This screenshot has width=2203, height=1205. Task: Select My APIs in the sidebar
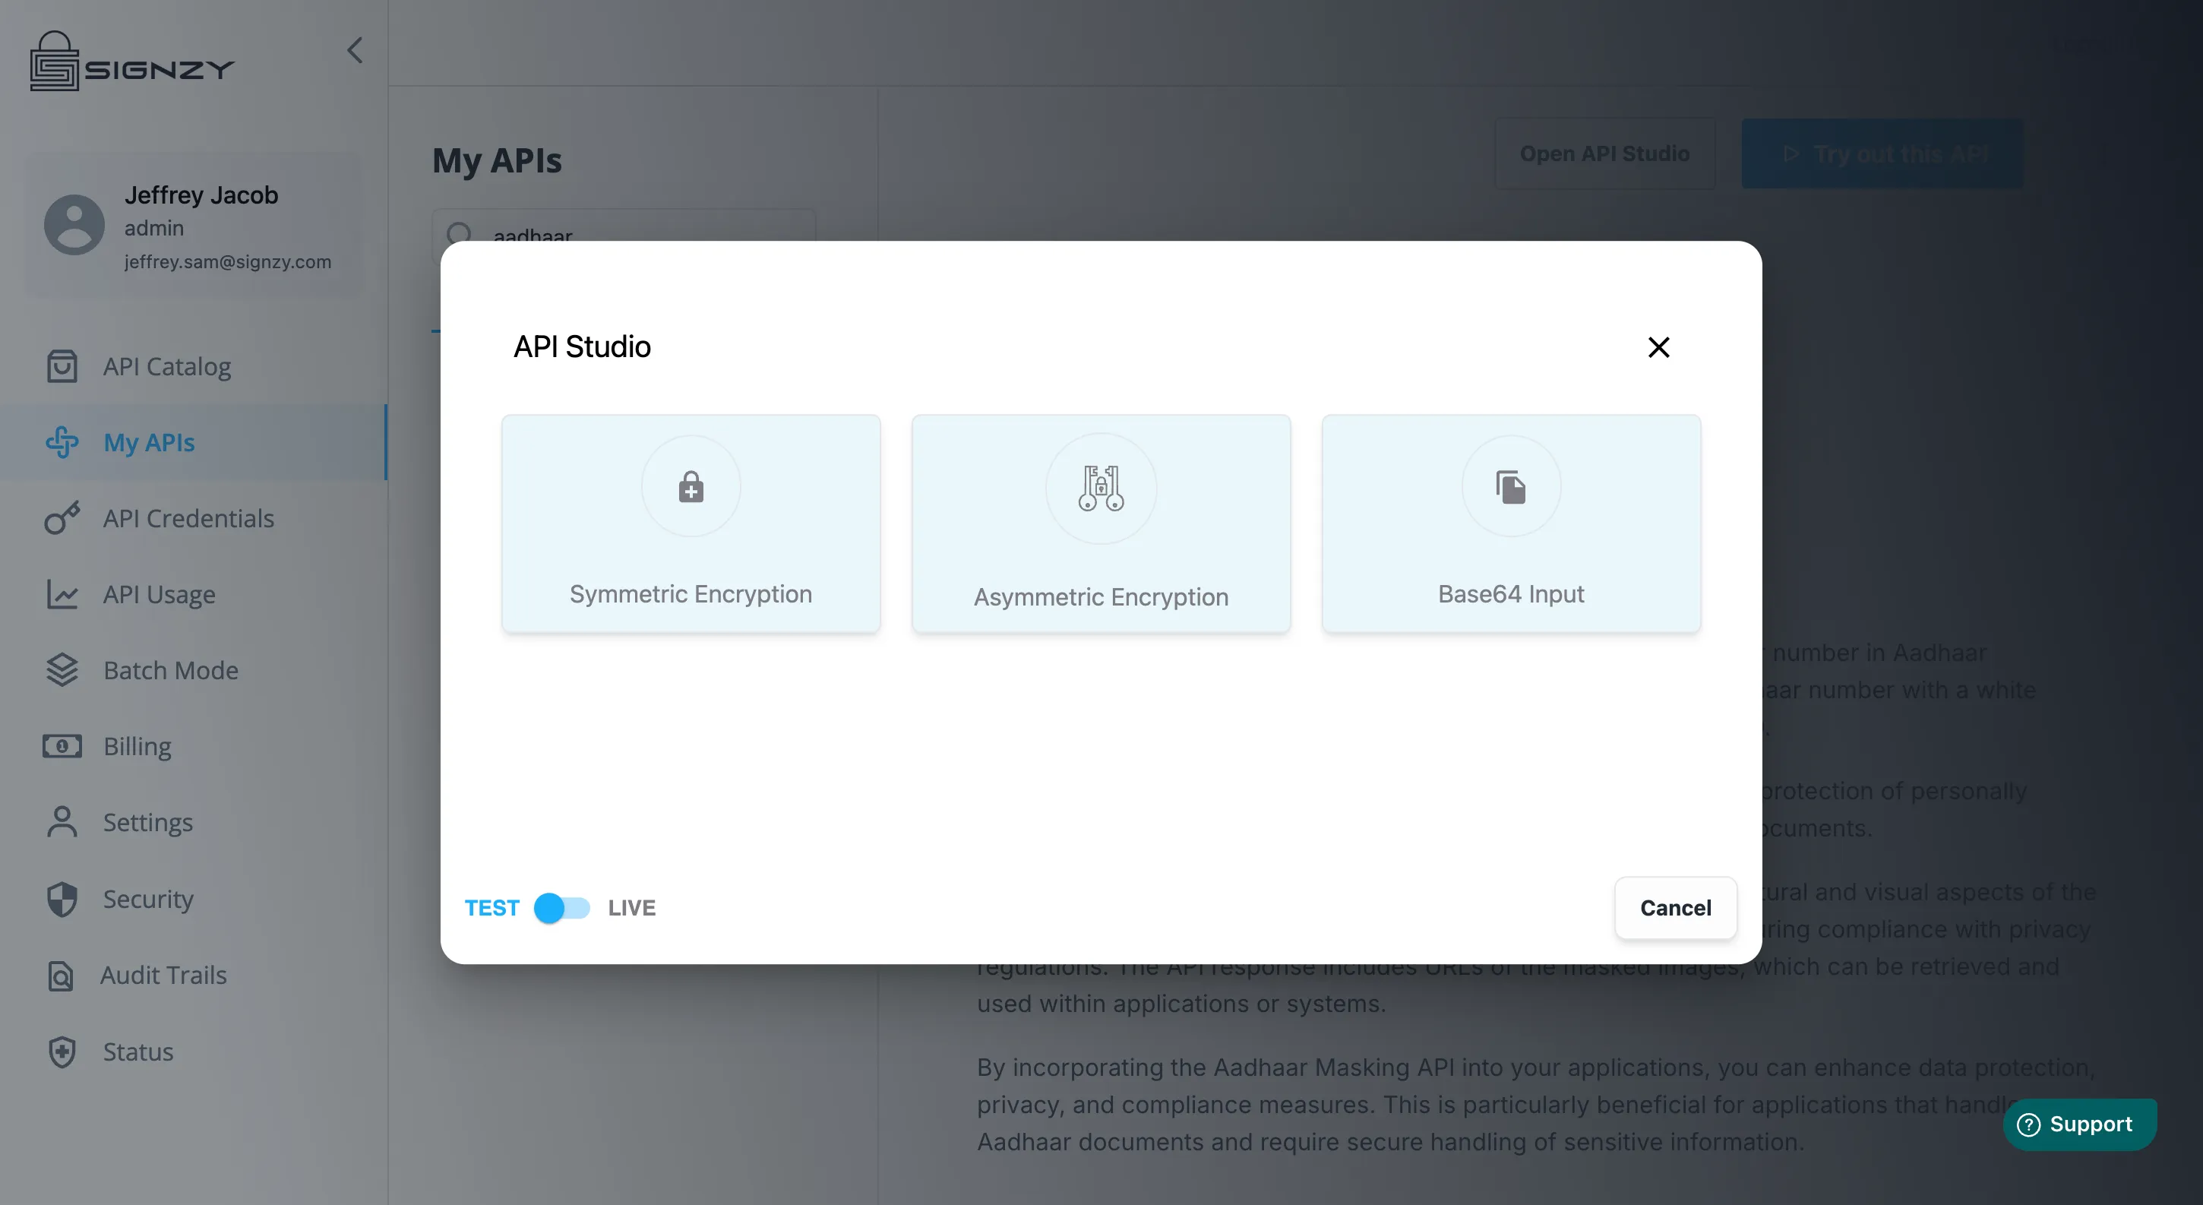193,442
